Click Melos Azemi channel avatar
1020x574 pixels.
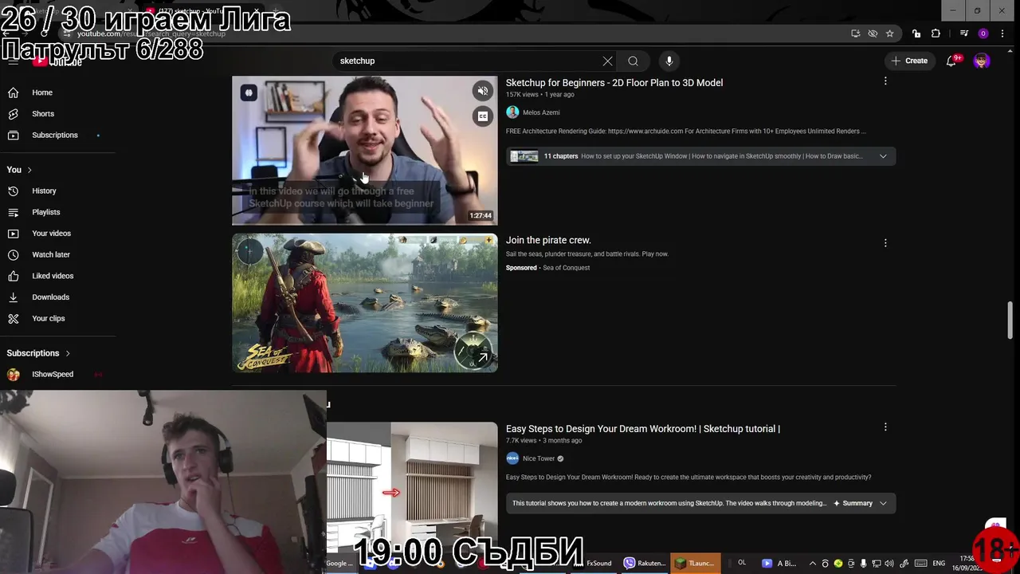512,112
